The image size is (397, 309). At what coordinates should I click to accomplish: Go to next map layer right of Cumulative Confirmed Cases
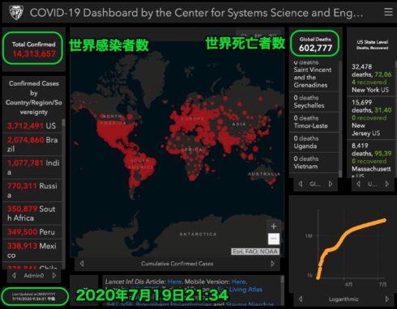(x=272, y=264)
